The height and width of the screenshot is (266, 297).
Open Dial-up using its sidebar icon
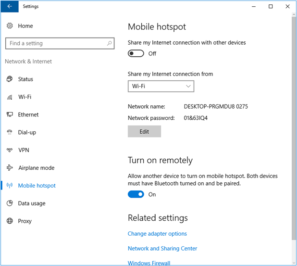tap(10, 132)
